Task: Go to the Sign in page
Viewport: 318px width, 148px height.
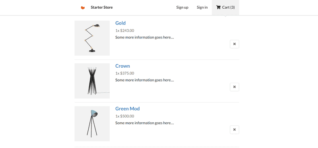Action: click(202, 8)
